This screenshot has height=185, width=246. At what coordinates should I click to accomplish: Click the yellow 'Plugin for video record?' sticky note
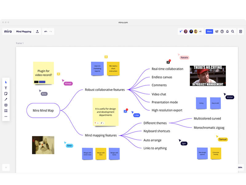(x=43, y=73)
